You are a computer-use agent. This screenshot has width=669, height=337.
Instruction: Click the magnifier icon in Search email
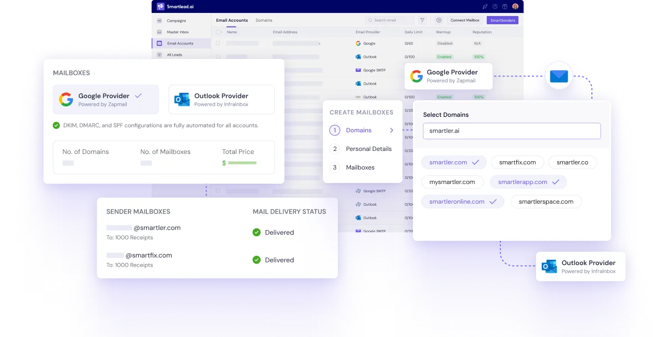370,20
